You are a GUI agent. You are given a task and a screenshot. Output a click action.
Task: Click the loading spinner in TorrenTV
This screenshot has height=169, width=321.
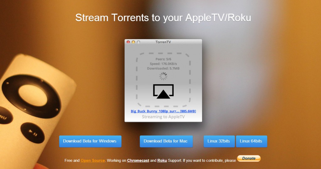(163, 76)
